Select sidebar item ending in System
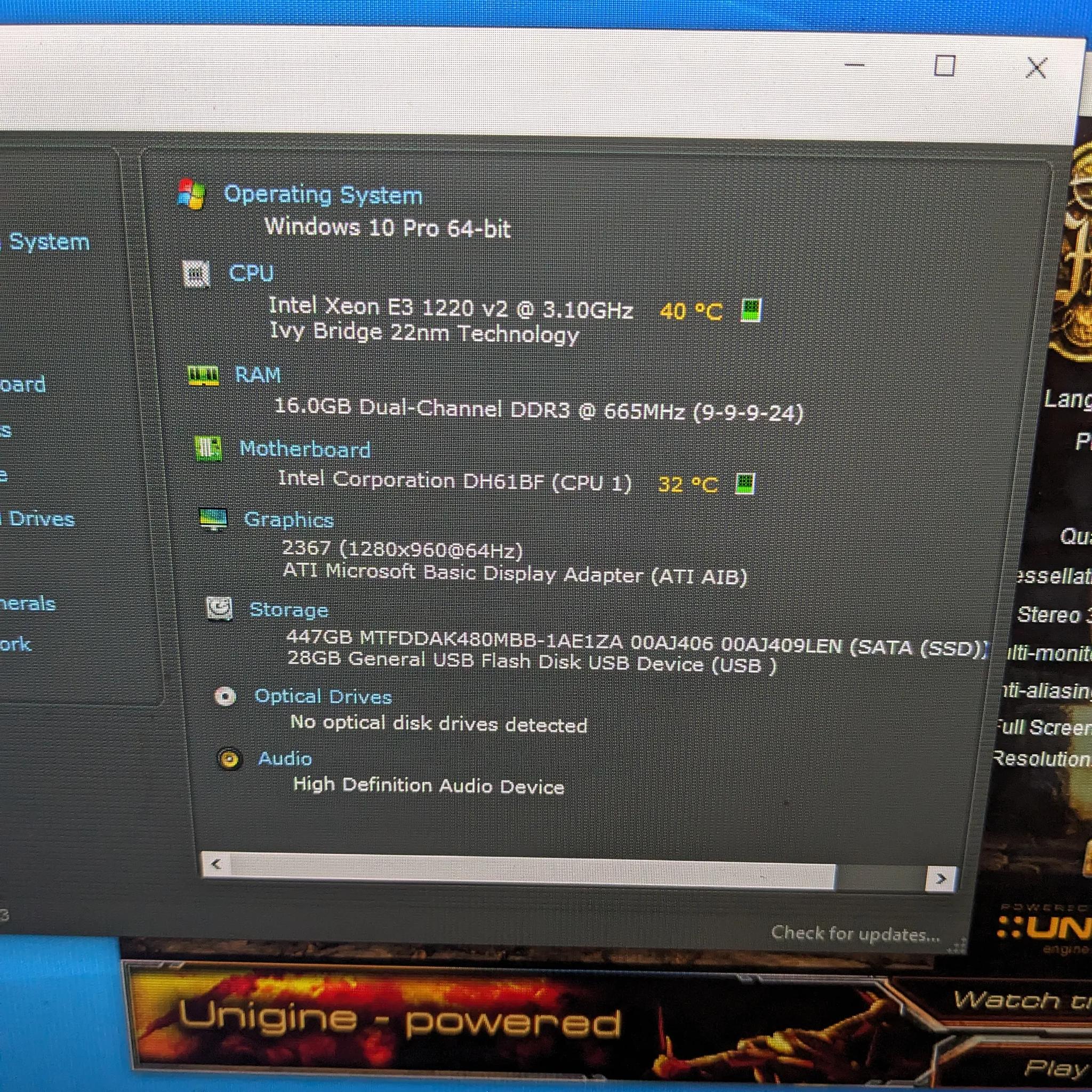The height and width of the screenshot is (1092, 1092). 45,242
